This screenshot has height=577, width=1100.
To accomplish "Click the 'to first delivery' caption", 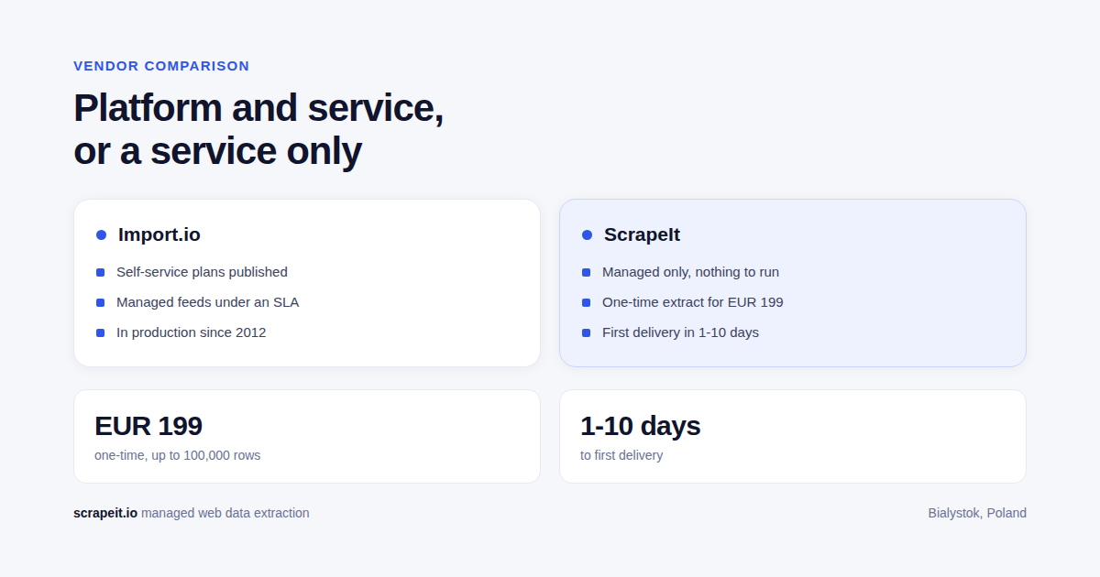I will [x=621, y=455].
